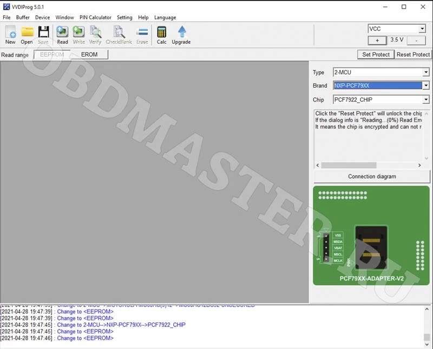Open the Window menu

click(x=64, y=17)
